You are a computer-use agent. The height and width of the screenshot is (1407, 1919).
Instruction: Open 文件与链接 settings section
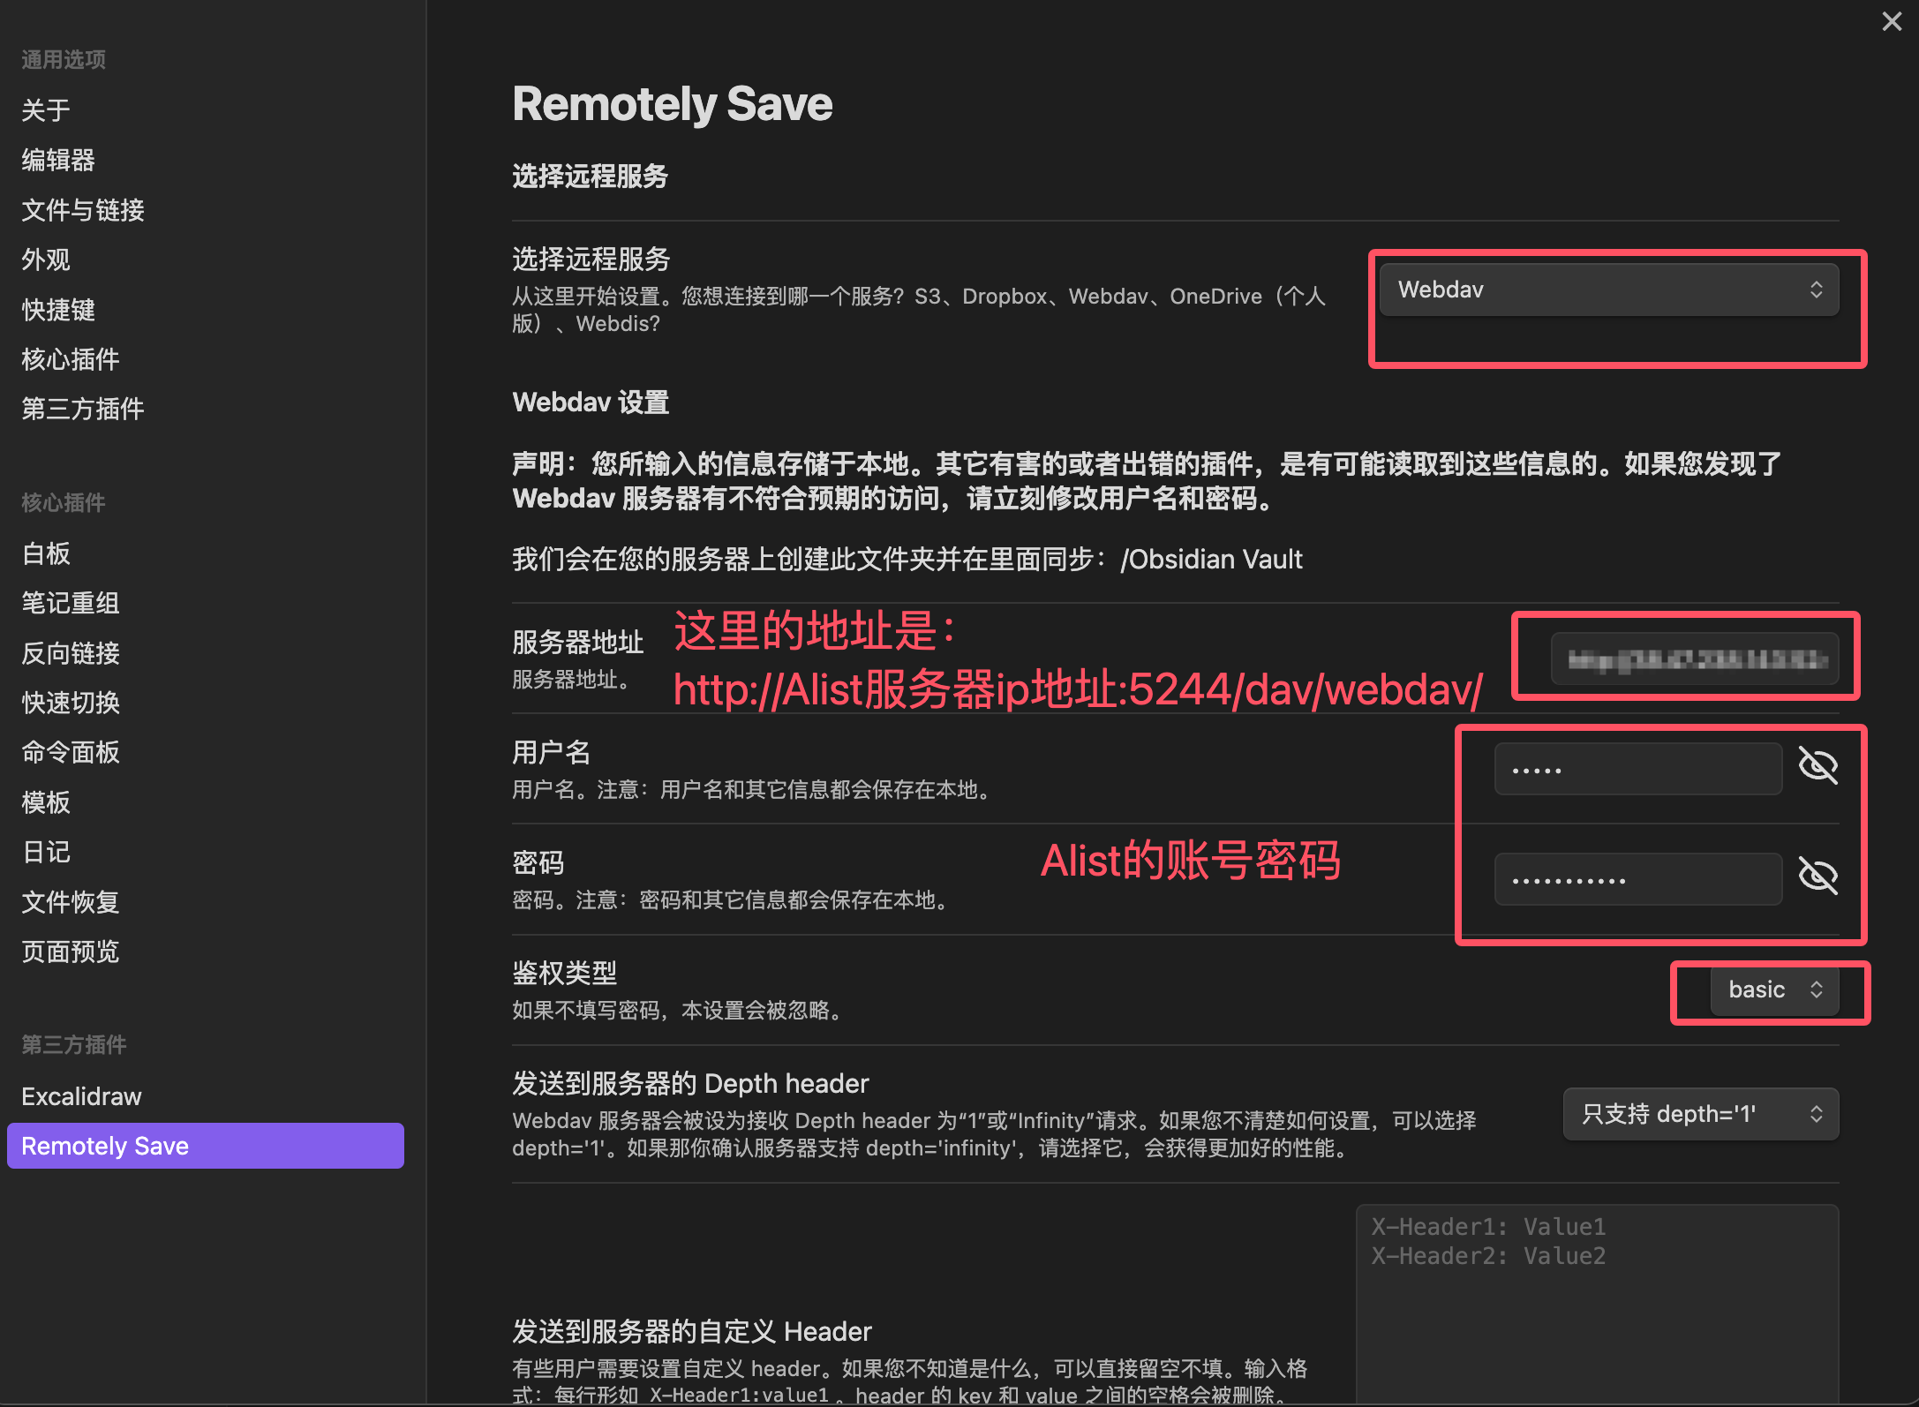205,210
